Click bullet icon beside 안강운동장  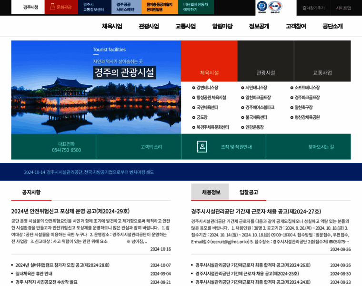coord(242,127)
